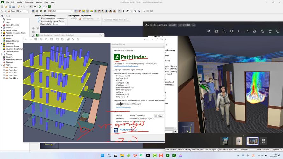Select Floor 12.0 m in the tree
The image size is (283, 159).
click(x=13, y=78)
